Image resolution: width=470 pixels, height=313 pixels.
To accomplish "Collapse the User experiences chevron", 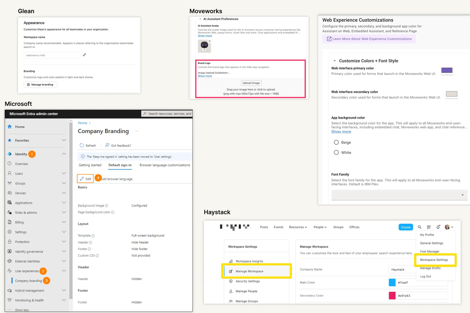I will [x=64, y=271].
